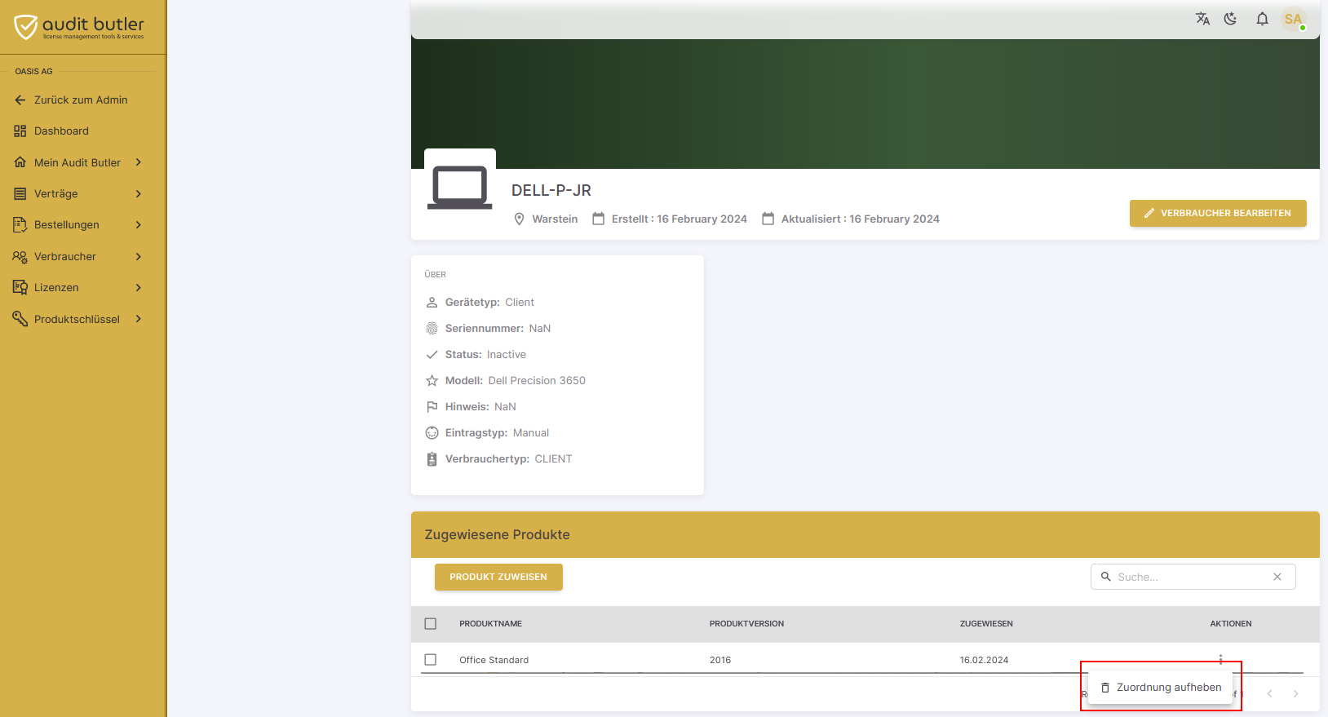Click into the Suche search field

[x=1193, y=577]
